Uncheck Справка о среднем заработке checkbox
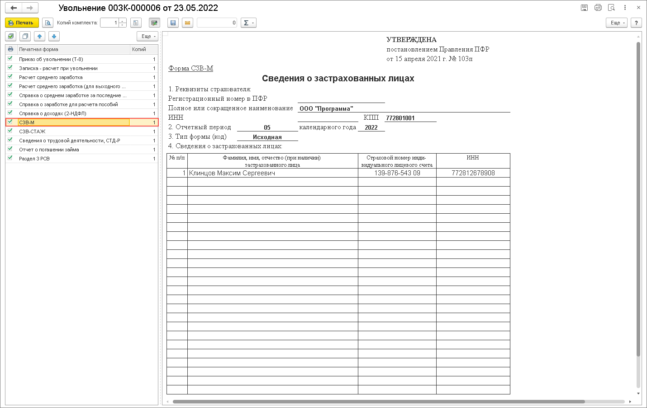 pyautogui.click(x=10, y=95)
